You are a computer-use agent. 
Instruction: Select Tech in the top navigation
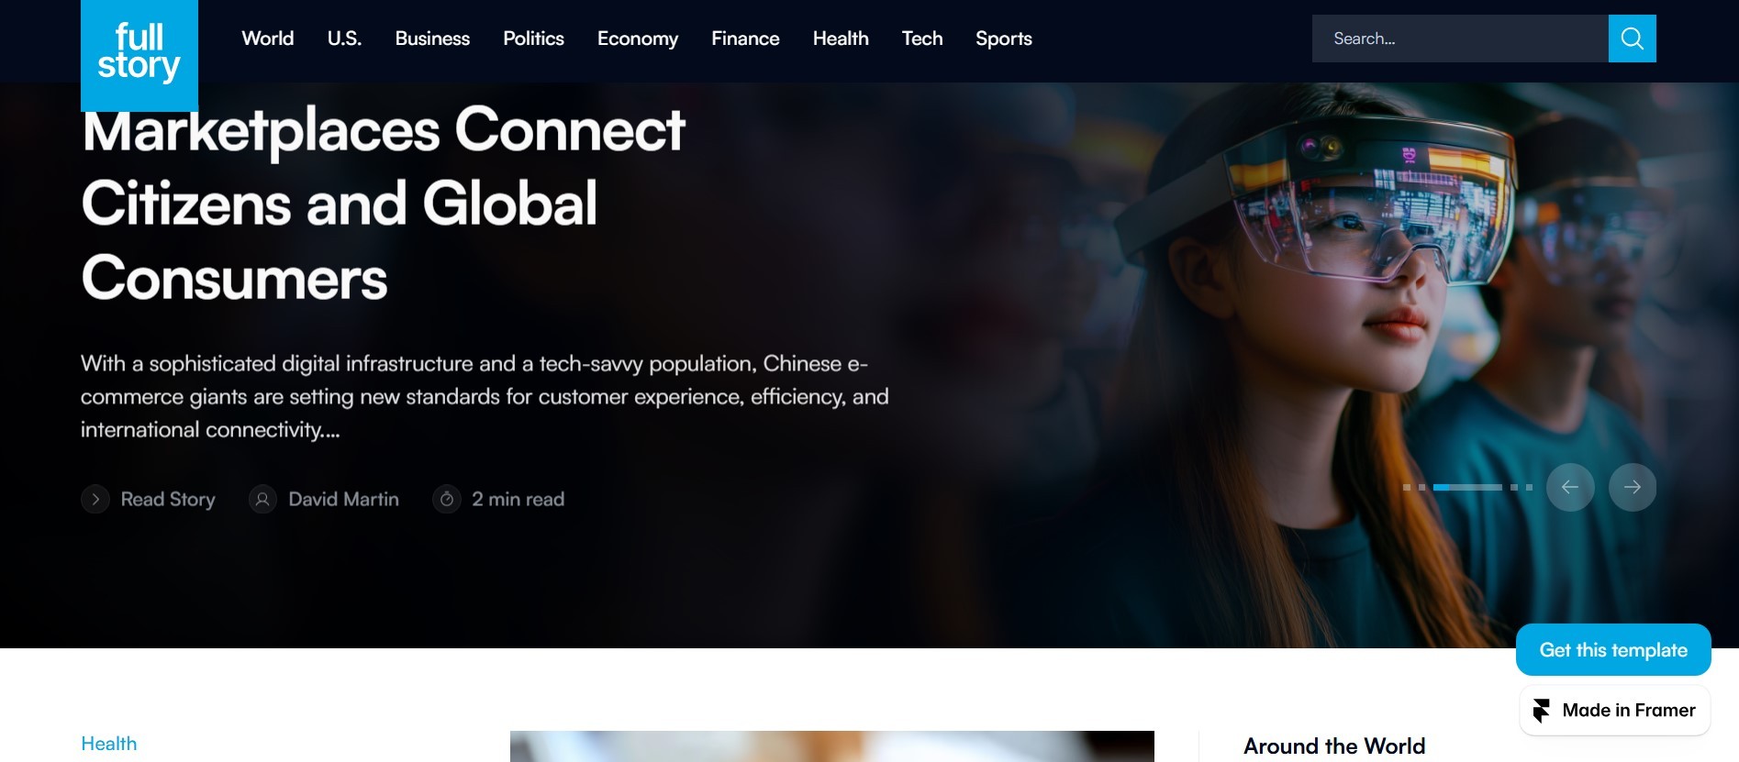tap(922, 39)
